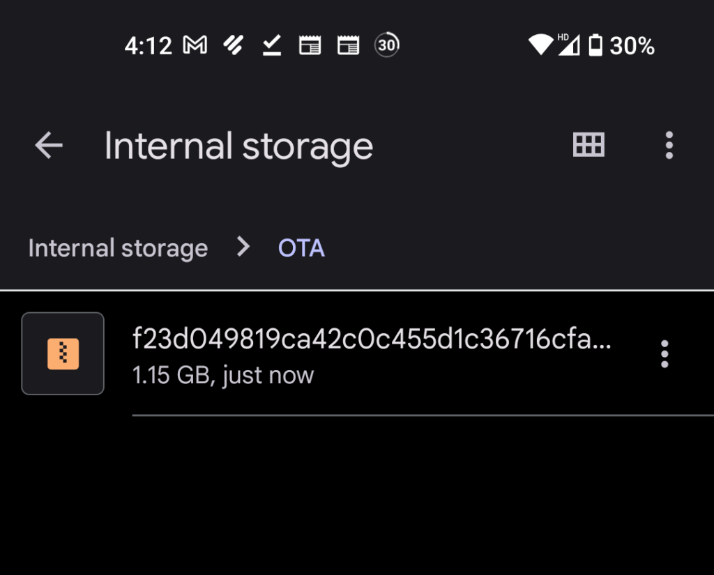Select the orange zip archive thumbnail
The image size is (714, 575).
(63, 353)
